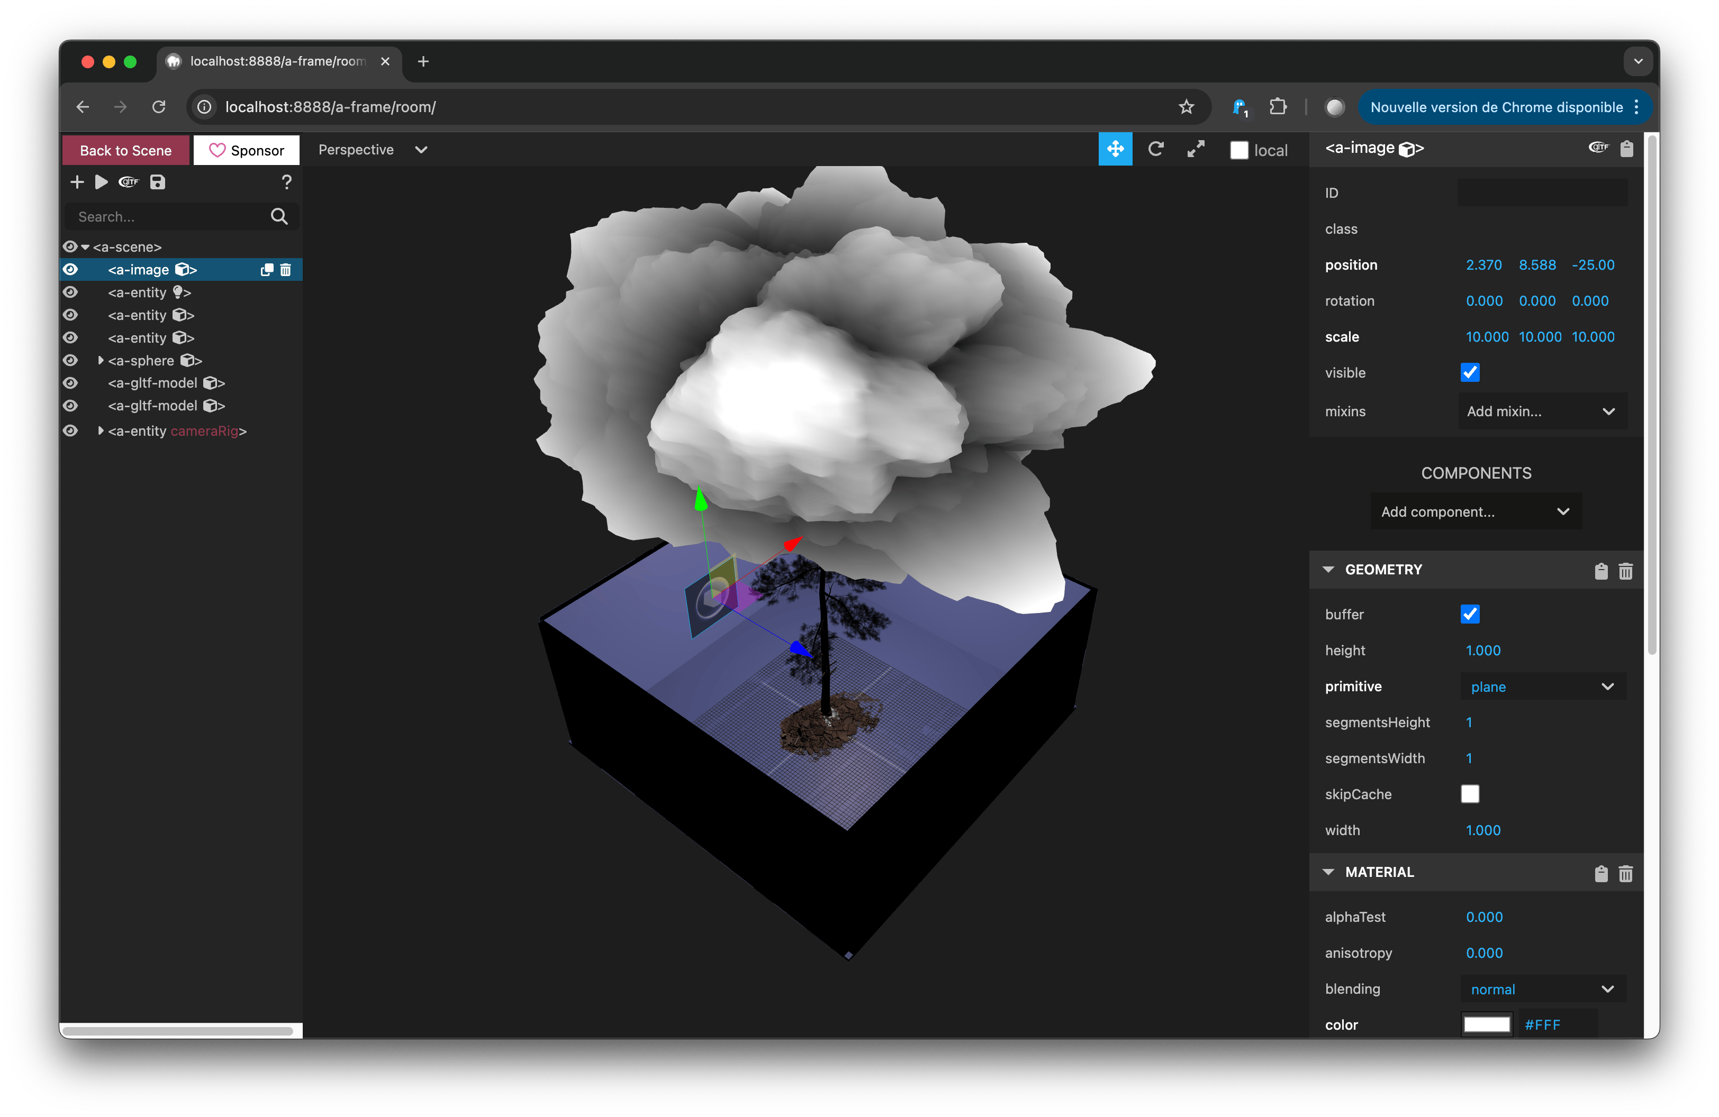Open the Add component dropdown

tap(1475, 511)
